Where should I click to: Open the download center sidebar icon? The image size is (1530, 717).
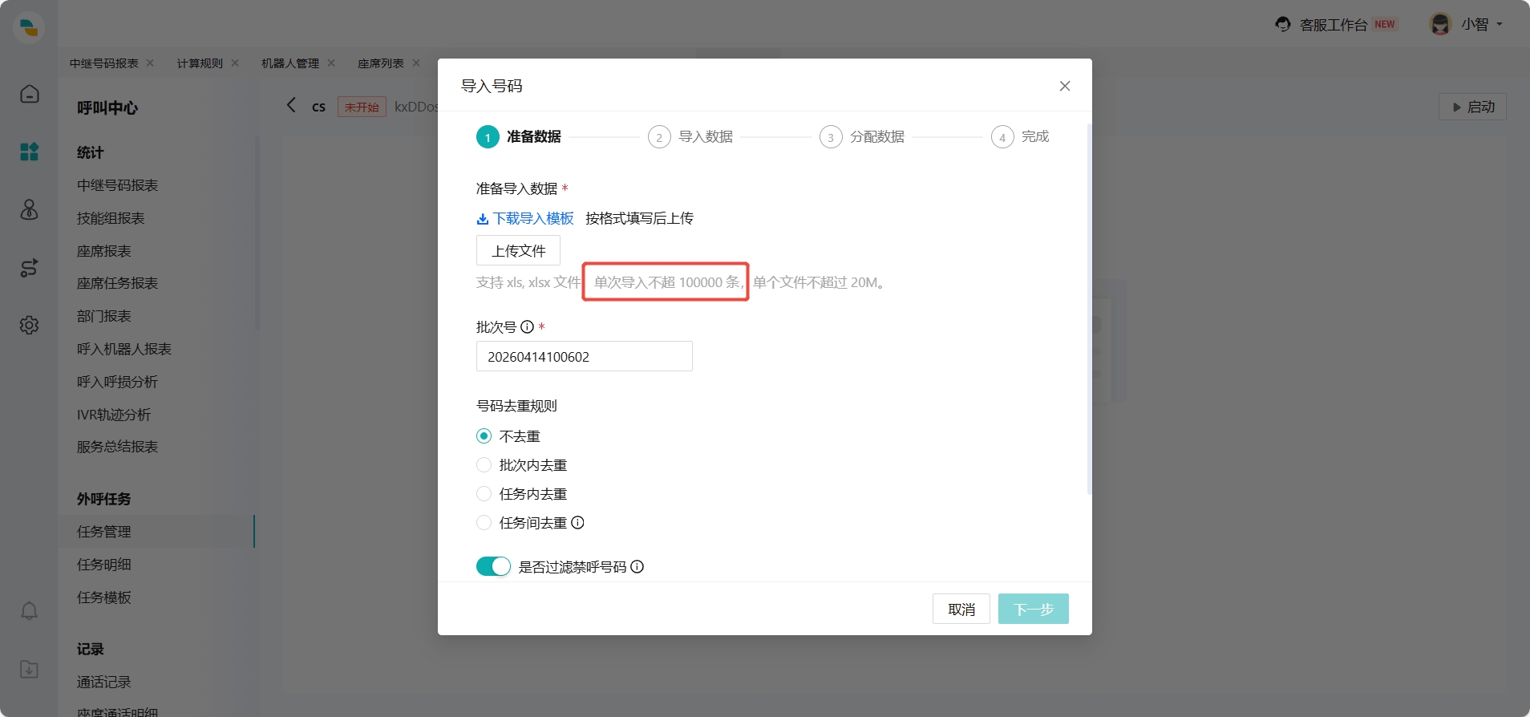coord(30,669)
